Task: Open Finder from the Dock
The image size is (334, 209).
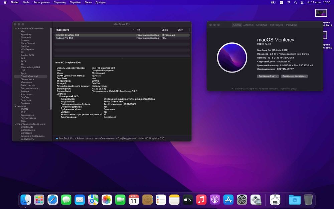Action: pyautogui.click(x=26, y=200)
